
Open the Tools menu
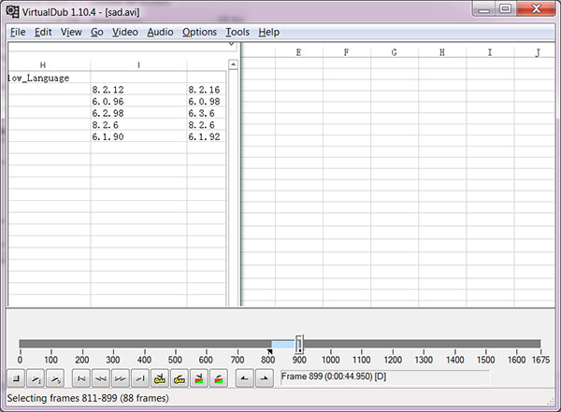tap(237, 32)
